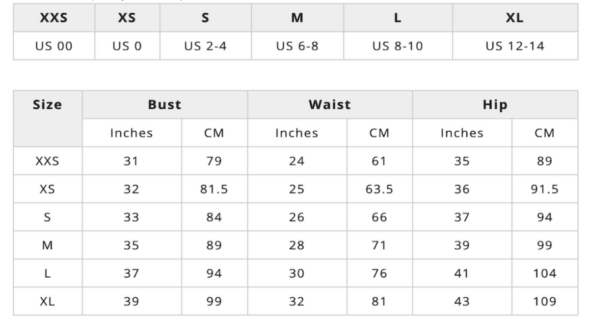Viewport: 589px width, 333px height.
Task: Select the 91.5 hip CM value
Action: (545, 189)
